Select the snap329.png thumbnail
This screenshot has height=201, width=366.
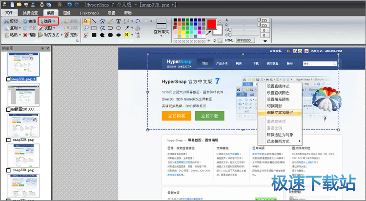point(23,125)
